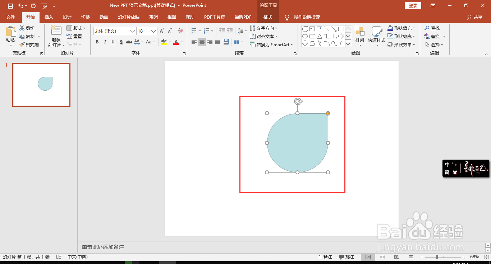This screenshot has width=491, height=264.
Task: Click the Redo icon in title bar
Action: (x=33, y=6)
